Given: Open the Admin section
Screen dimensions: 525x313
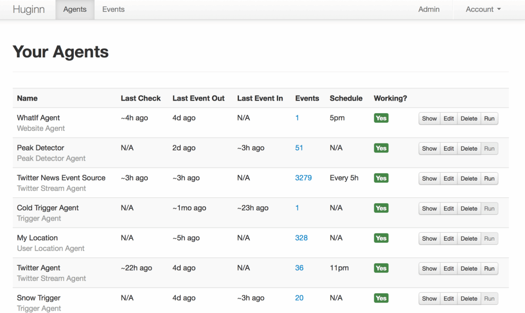Looking at the screenshot, I should 429,9.
